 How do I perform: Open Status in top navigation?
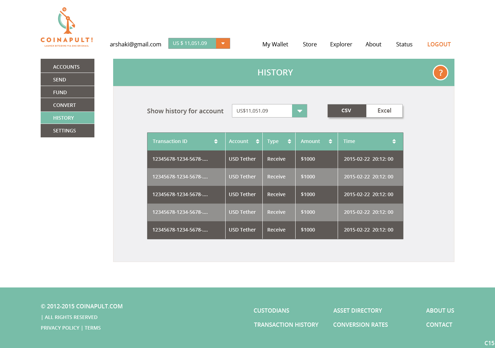tap(404, 44)
